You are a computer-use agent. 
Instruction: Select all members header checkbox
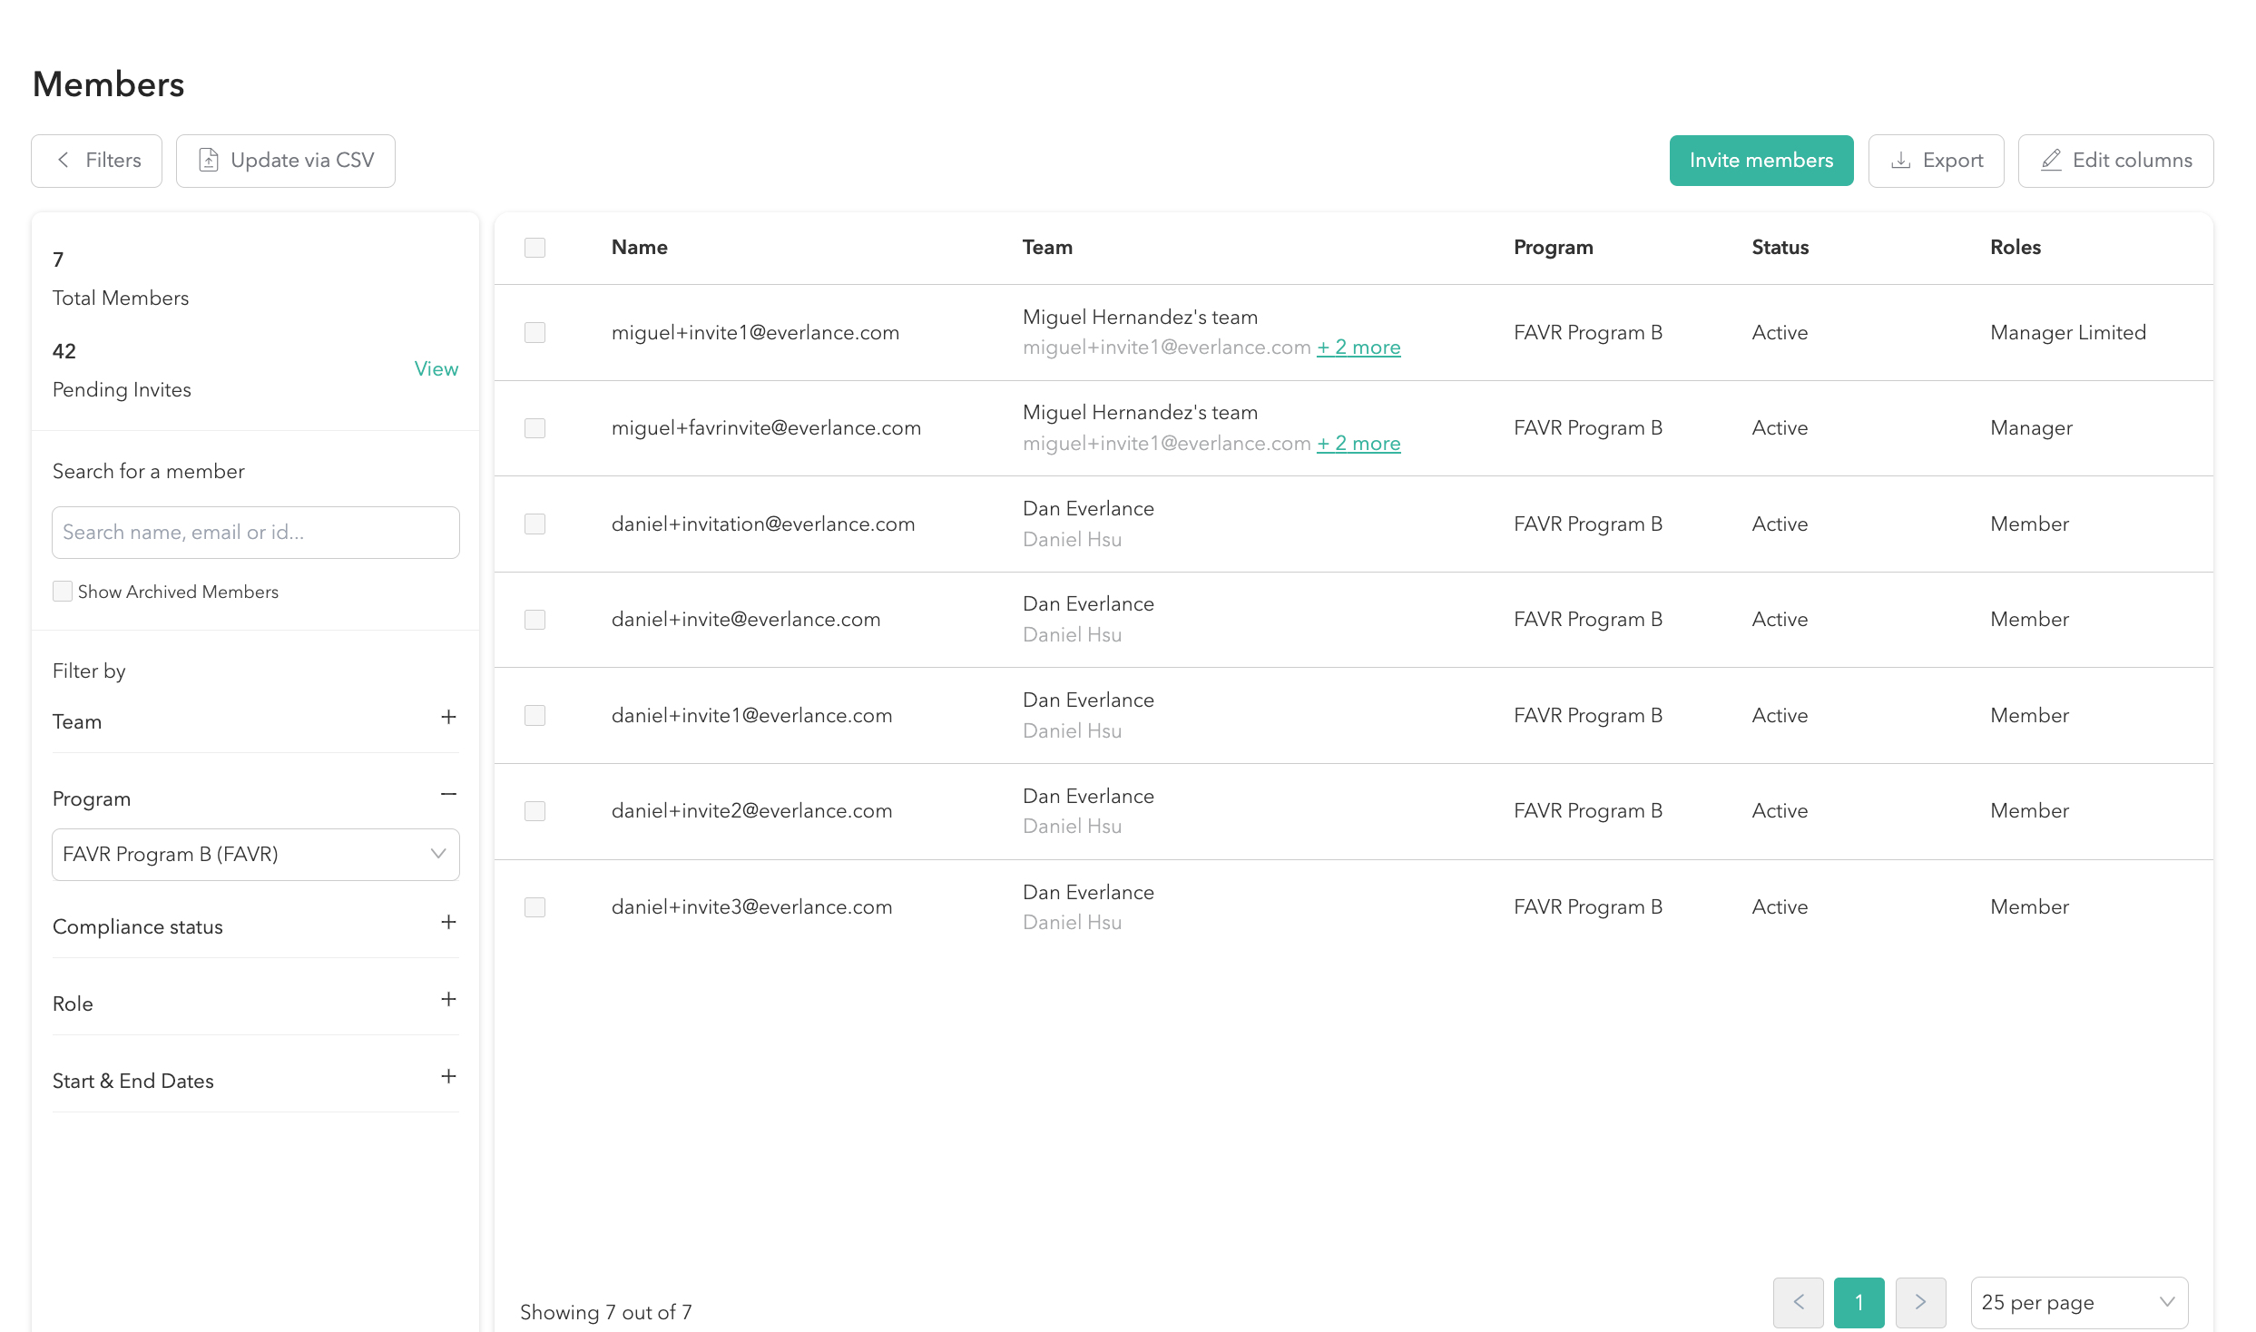pyautogui.click(x=535, y=248)
